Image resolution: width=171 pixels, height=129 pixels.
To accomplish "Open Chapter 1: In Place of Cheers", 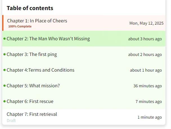I will 84,23.
